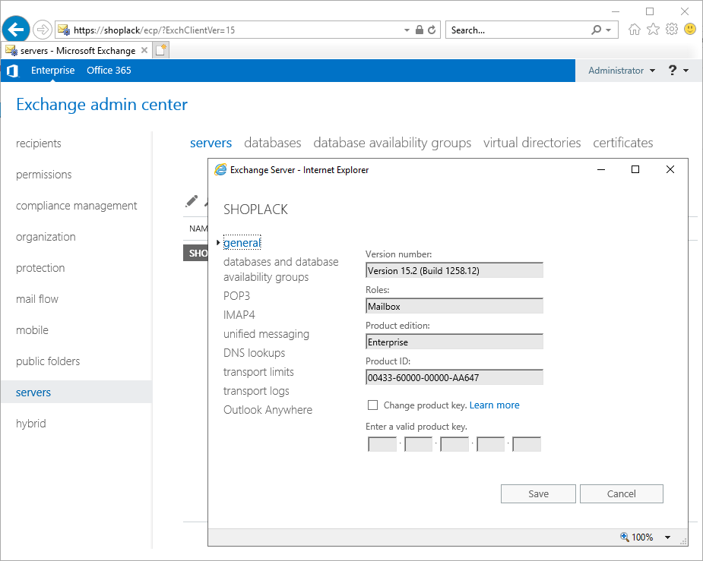Click the Roles field showing Mailbox

coord(454,306)
